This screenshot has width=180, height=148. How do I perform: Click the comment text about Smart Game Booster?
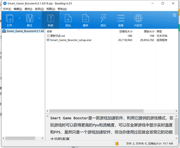pyautogui.click(x=111, y=128)
